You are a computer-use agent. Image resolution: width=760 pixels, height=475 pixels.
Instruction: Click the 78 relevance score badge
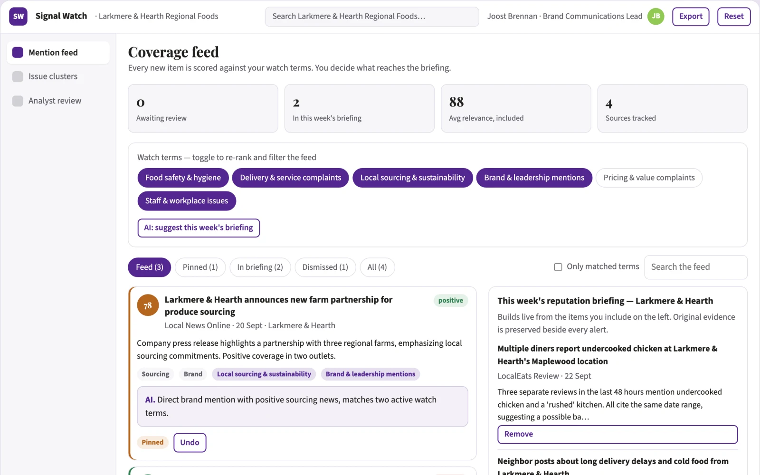[148, 305]
